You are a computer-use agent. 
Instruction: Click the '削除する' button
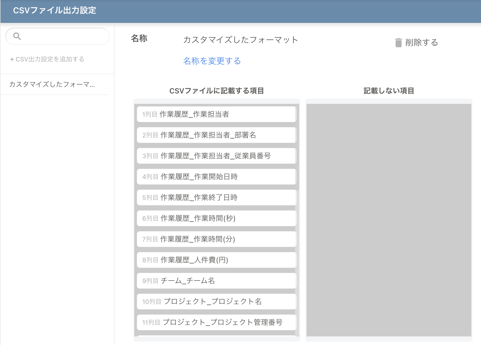(421, 42)
